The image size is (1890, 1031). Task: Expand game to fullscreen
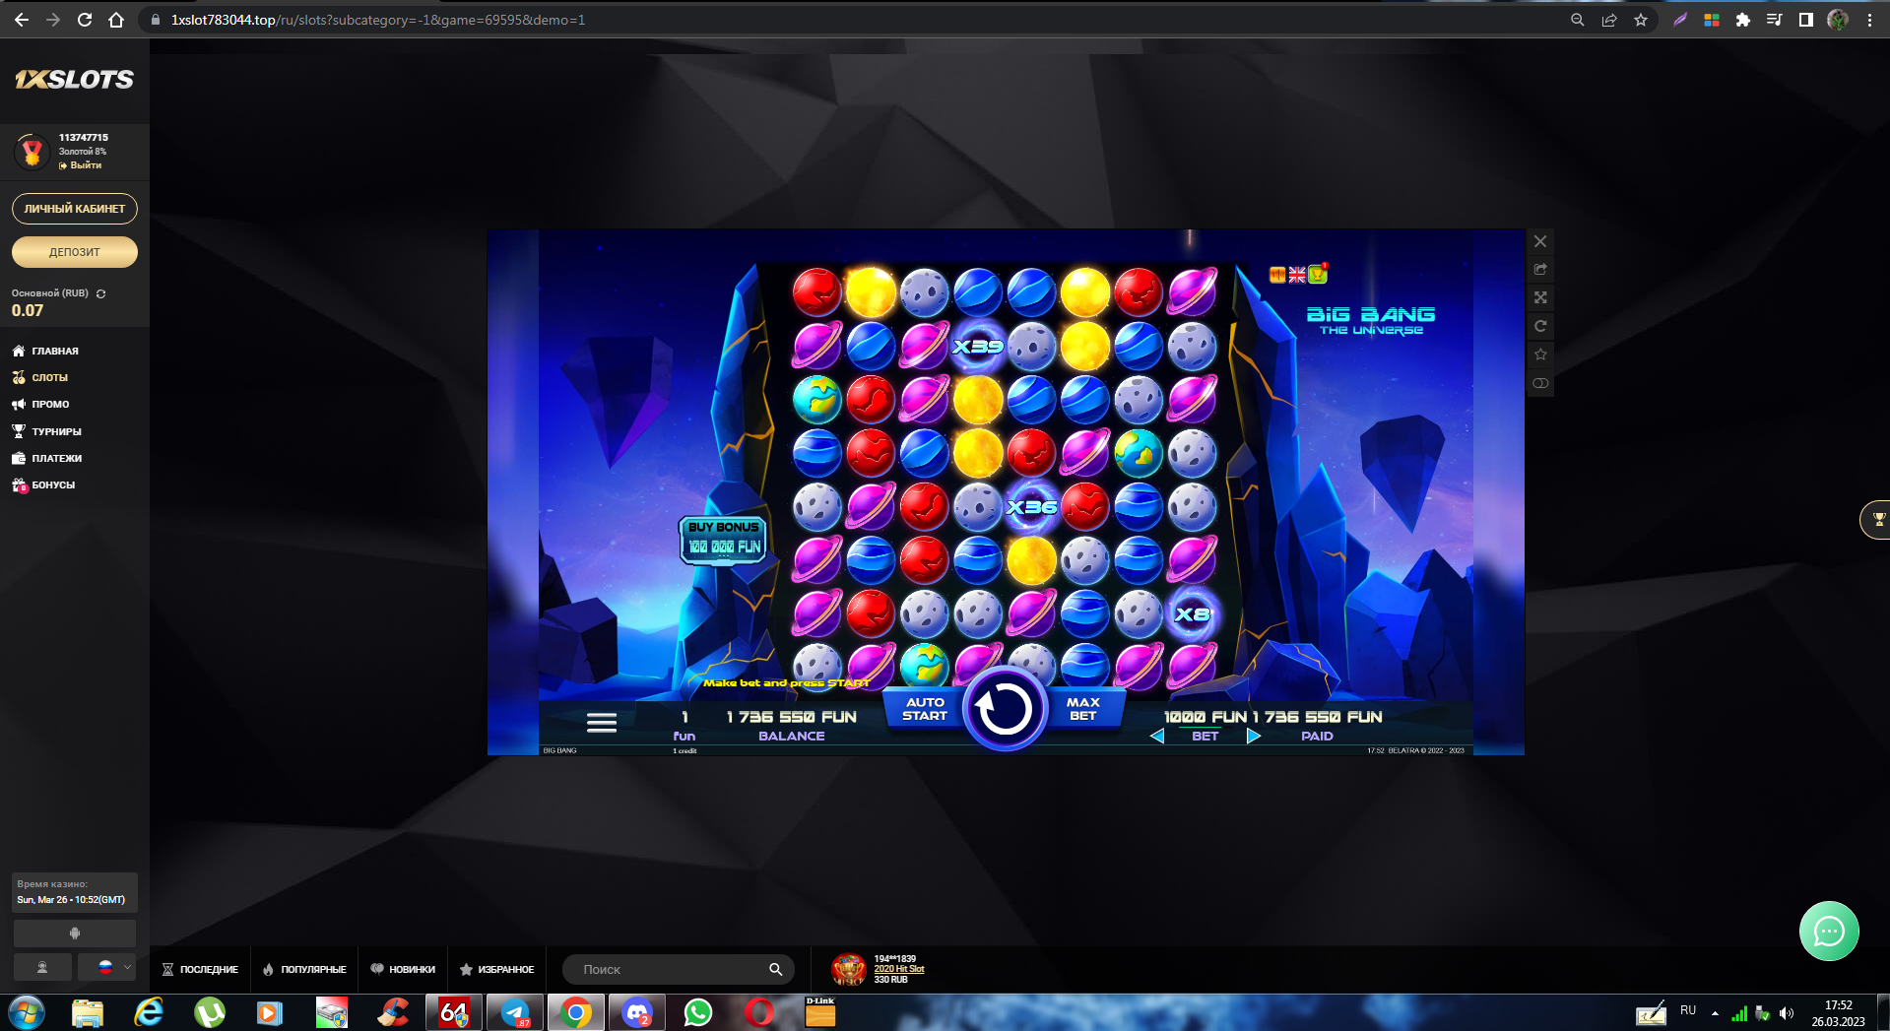[x=1540, y=297]
